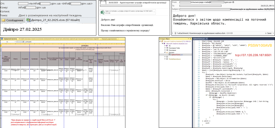Select the ДОВІДКА title cell in spreadsheet
The height and width of the screenshot is (128, 275).
tap(63, 46)
